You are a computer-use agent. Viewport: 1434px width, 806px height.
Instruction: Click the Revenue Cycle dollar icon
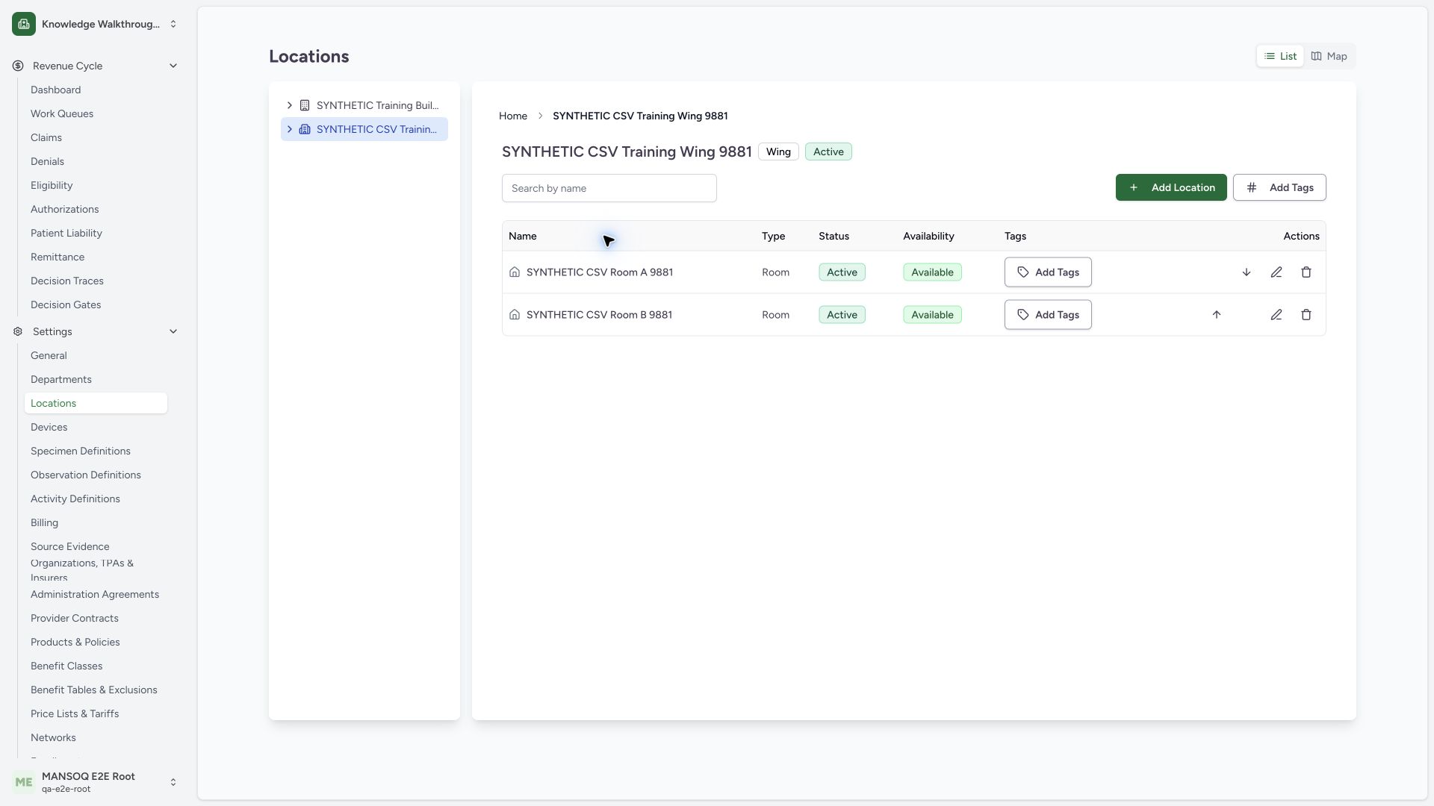[x=18, y=66]
